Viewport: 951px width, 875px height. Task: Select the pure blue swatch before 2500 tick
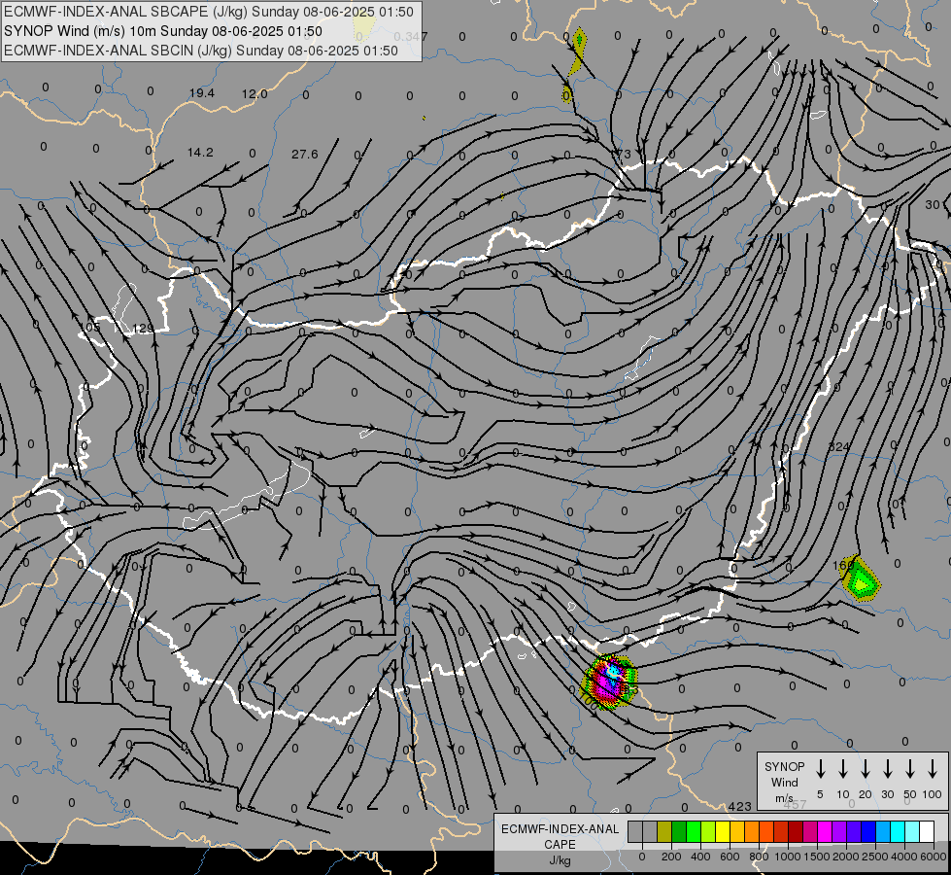867,831
